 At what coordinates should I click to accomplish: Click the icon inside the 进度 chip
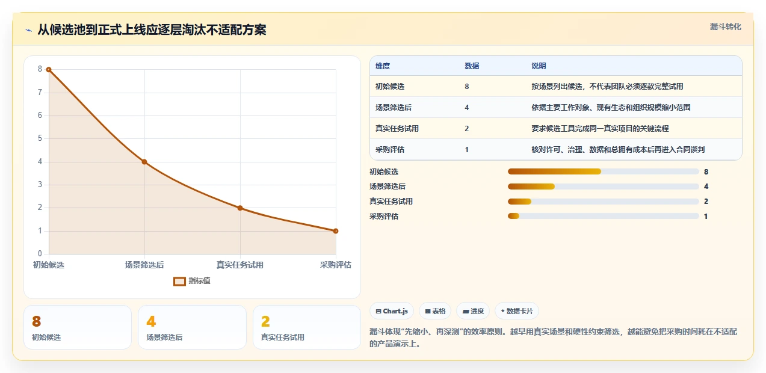click(x=466, y=312)
